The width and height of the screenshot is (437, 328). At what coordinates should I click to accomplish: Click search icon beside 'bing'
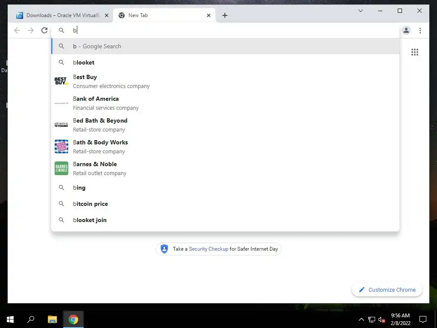pyautogui.click(x=61, y=188)
